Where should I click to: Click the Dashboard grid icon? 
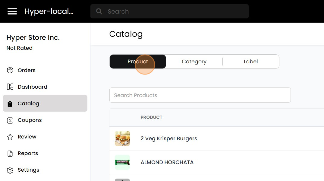click(x=10, y=87)
